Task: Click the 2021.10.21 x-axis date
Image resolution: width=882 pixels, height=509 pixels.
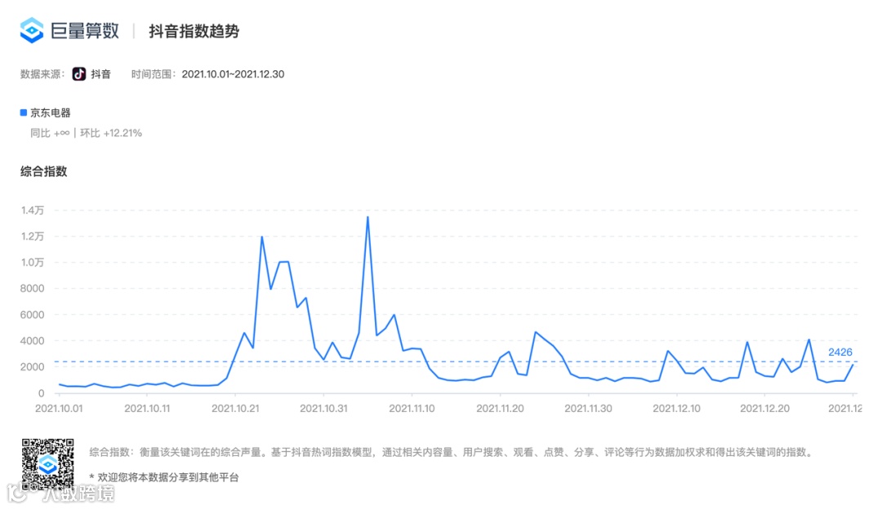Action: coord(235,409)
